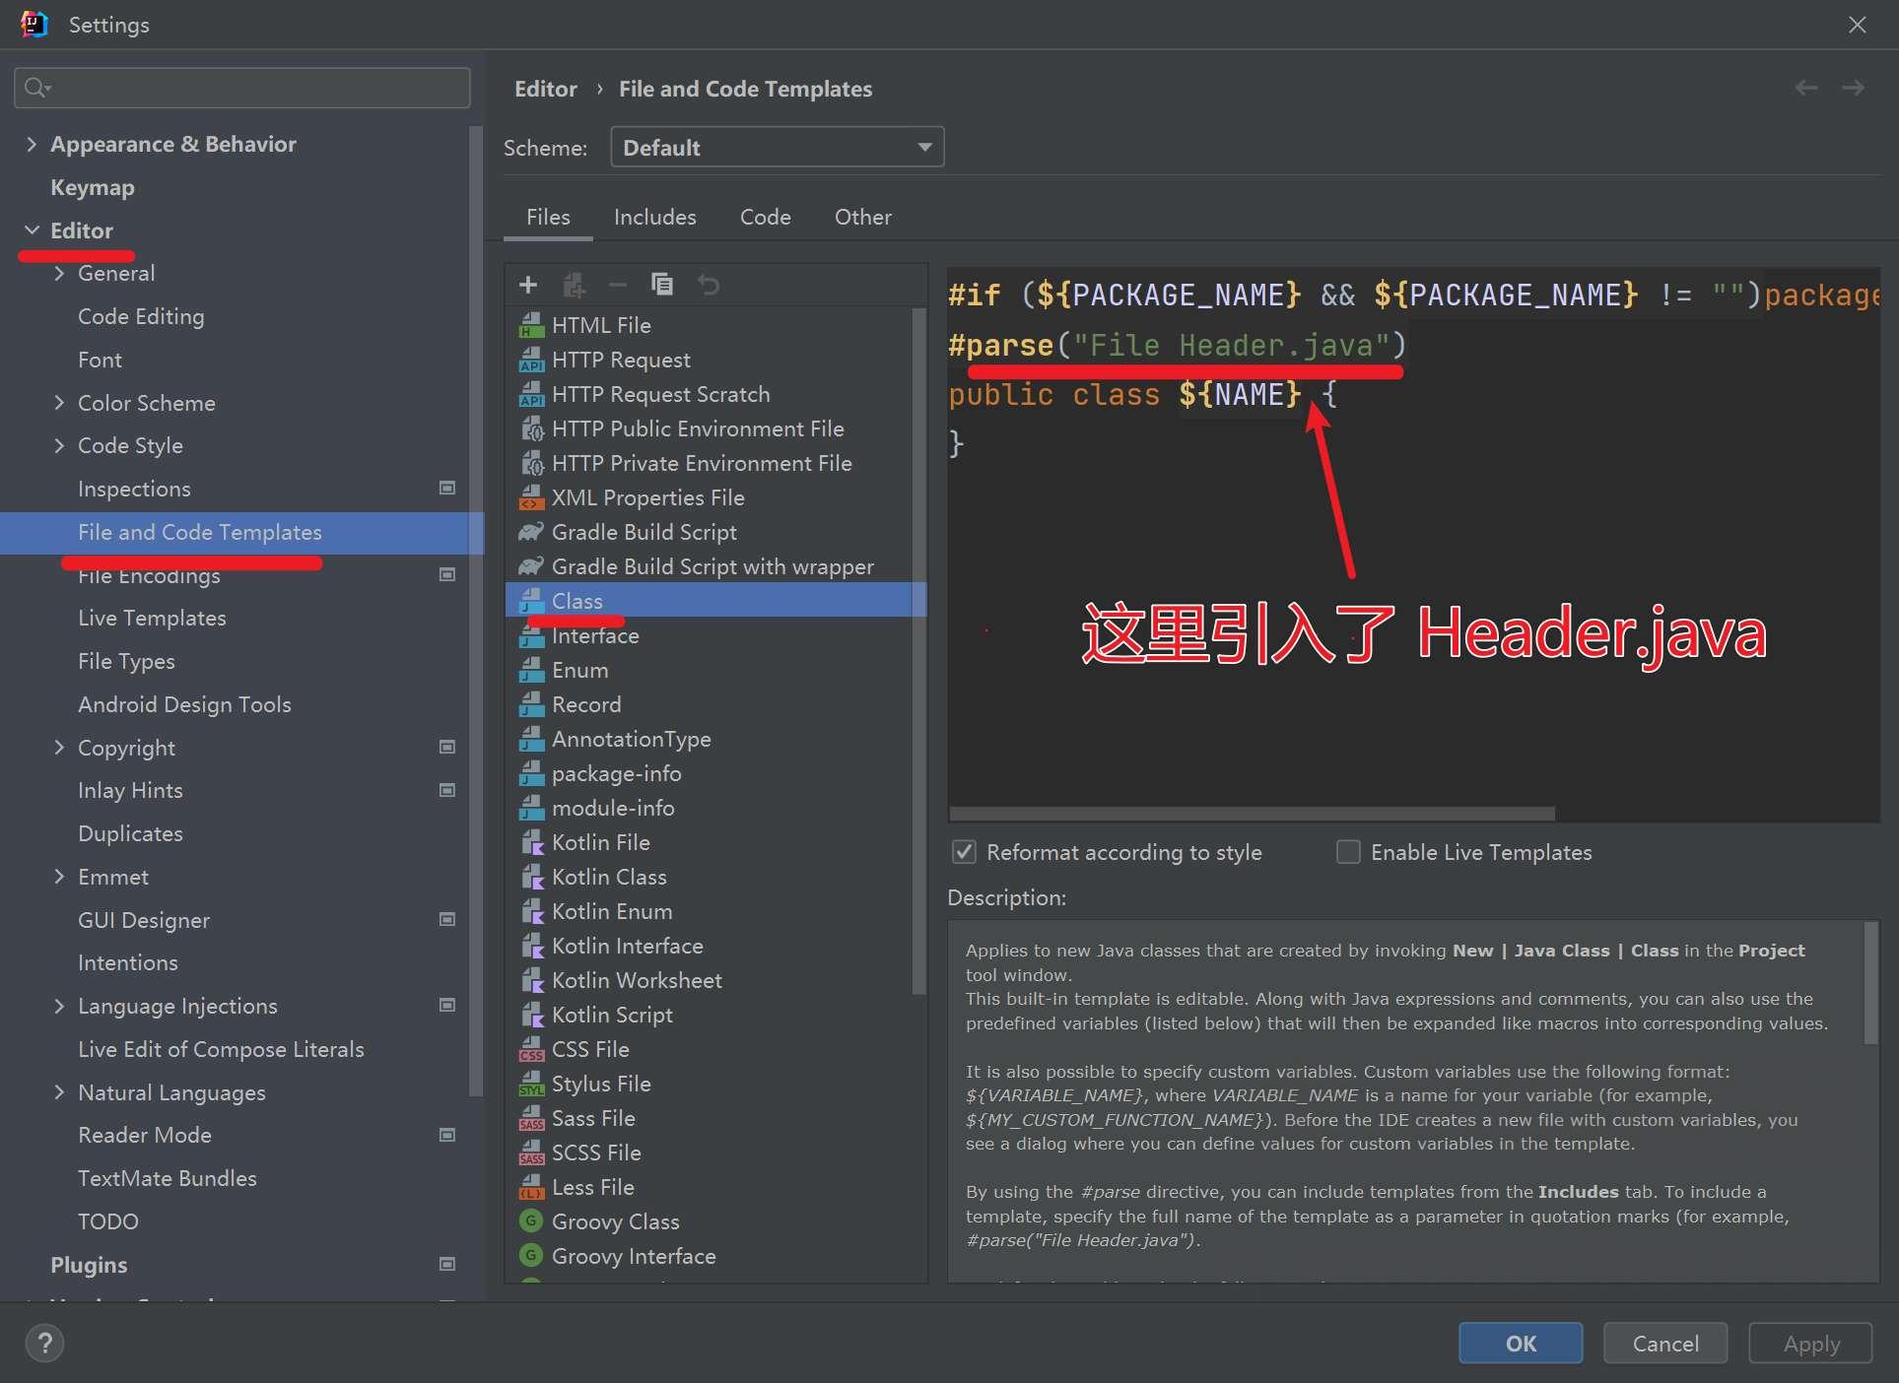Screen dimensions: 1899x1383
Task: Click the Groovy Class green icon
Action: (531, 1221)
